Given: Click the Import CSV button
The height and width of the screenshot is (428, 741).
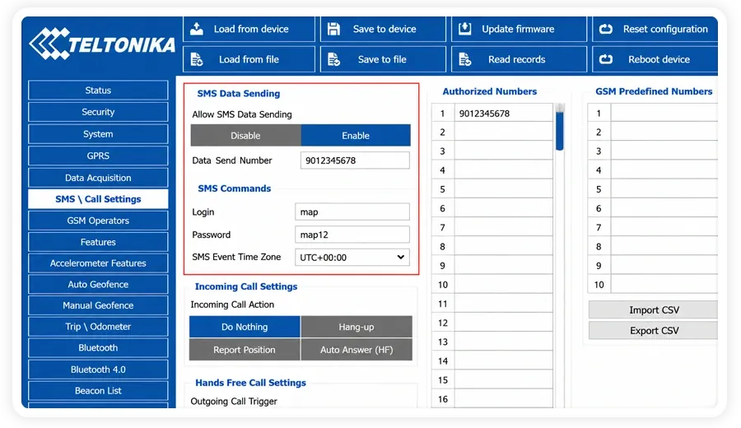Looking at the screenshot, I should [654, 310].
